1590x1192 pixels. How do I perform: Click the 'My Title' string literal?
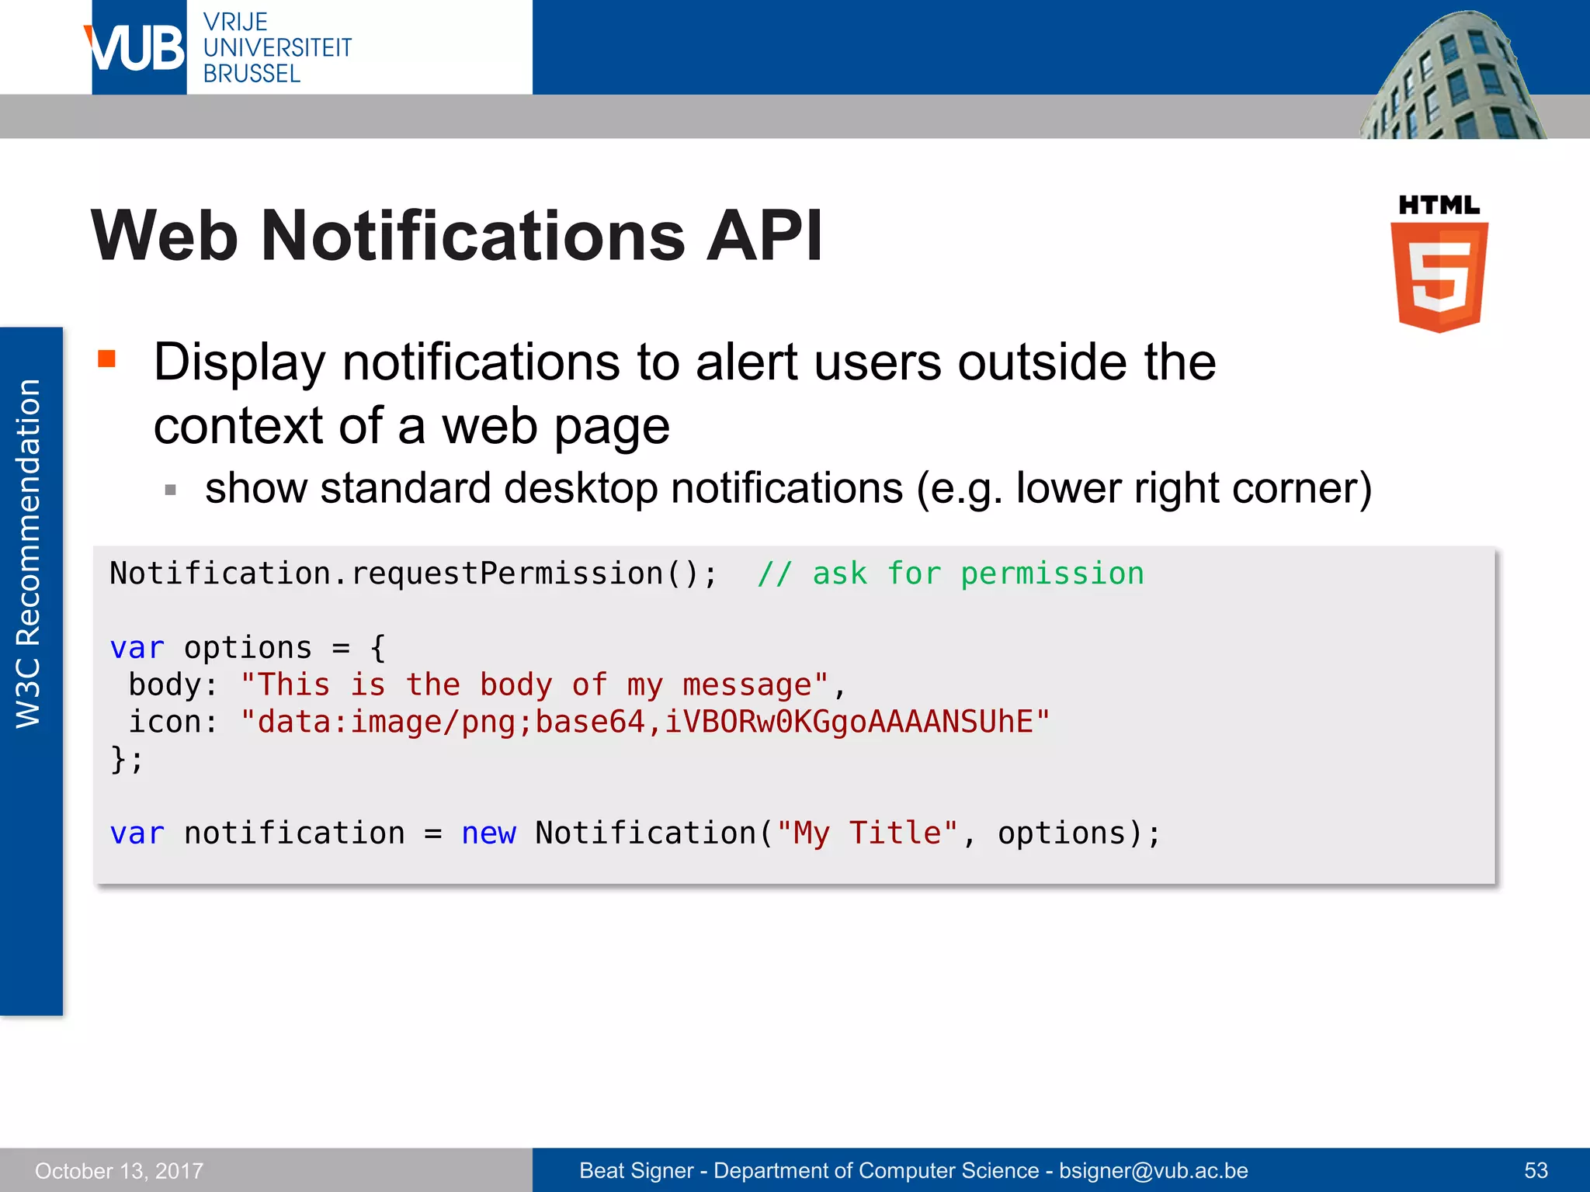pyautogui.click(x=867, y=833)
